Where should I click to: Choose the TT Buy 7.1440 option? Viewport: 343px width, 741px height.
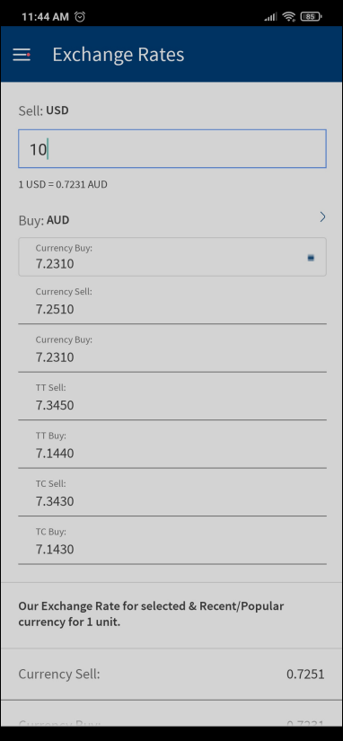click(172, 445)
